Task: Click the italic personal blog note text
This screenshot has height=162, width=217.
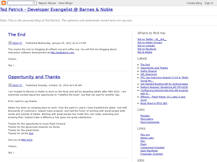Action: 66,21
